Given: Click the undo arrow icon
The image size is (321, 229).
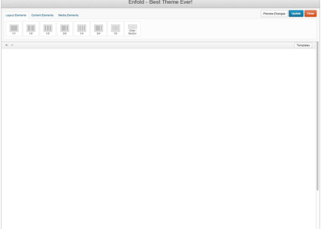Looking at the screenshot, I should (7, 45).
